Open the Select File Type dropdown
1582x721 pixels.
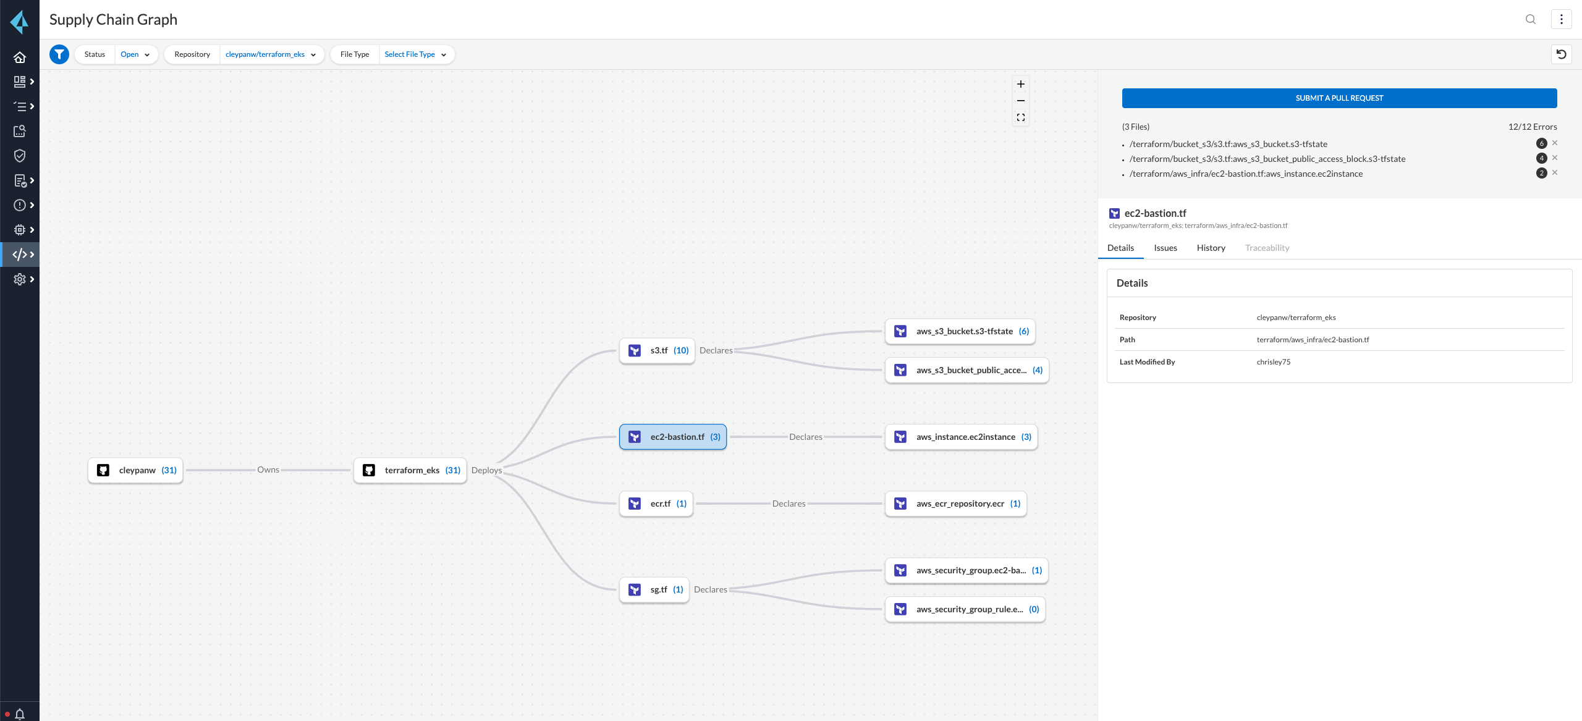coord(415,54)
